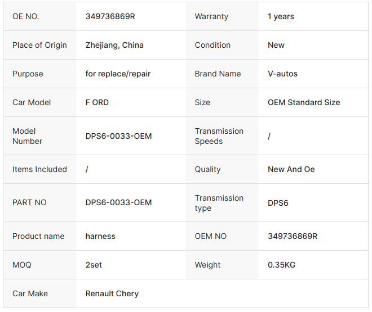Viewport: 372px width, 312px height.
Task: Click the Car Model label
Action: [x=32, y=102]
